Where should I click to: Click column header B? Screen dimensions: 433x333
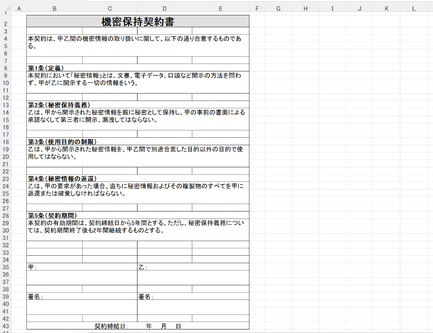click(x=54, y=9)
